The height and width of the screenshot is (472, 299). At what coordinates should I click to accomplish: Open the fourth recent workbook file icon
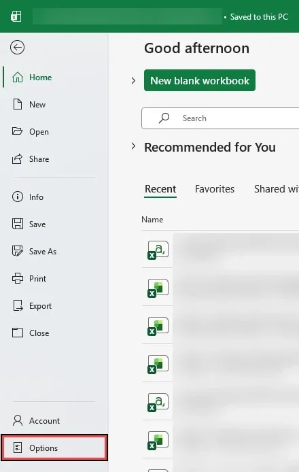pyautogui.click(x=158, y=365)
